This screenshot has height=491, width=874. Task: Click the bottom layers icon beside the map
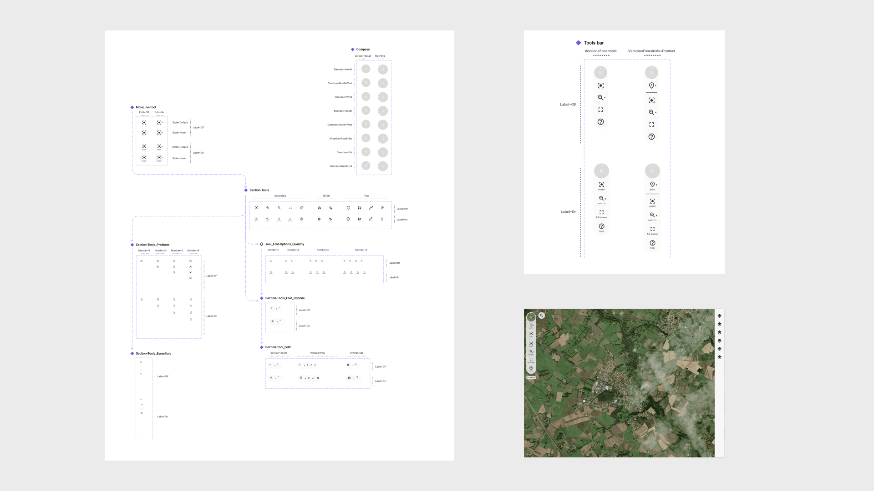click(719, 357)
